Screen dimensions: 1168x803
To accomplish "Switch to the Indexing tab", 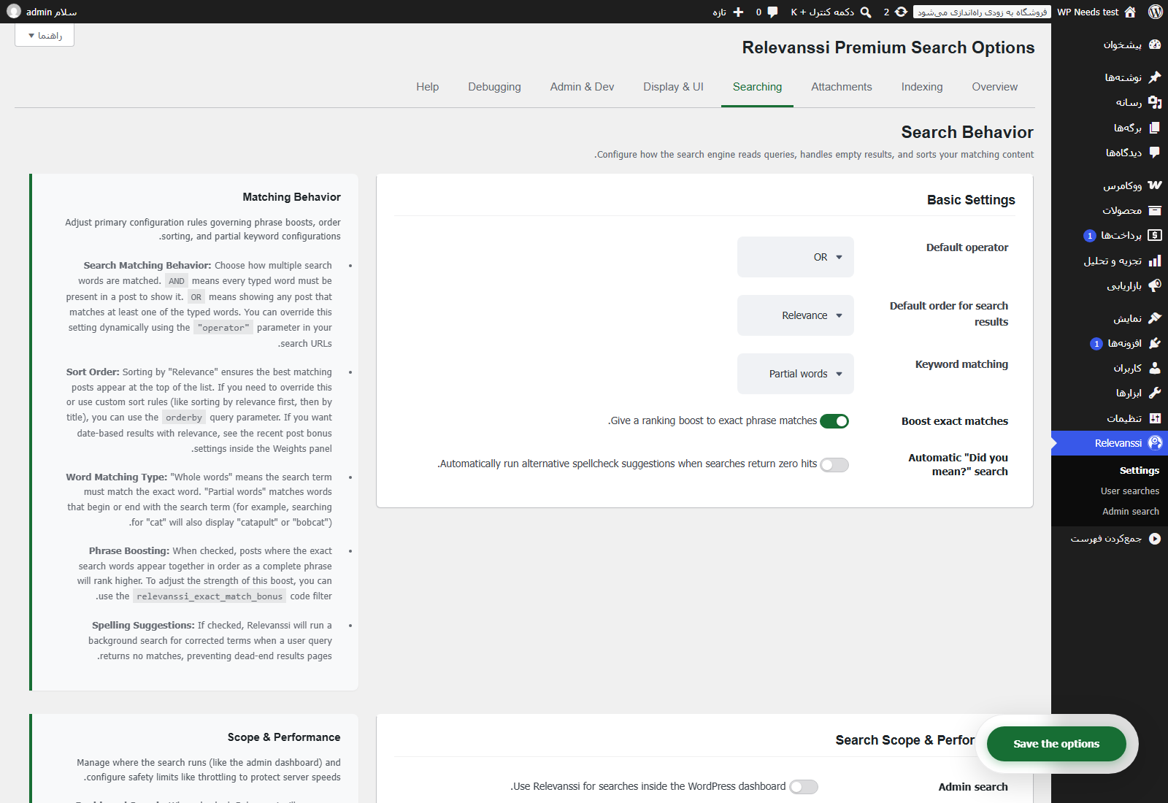I will coord(922,87).
